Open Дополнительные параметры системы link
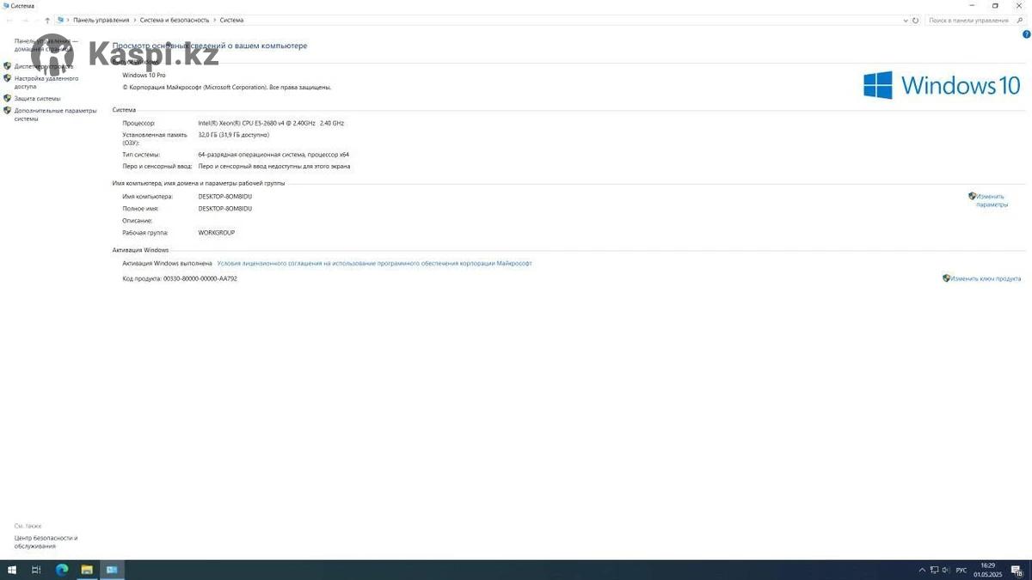 pos(56,114)
